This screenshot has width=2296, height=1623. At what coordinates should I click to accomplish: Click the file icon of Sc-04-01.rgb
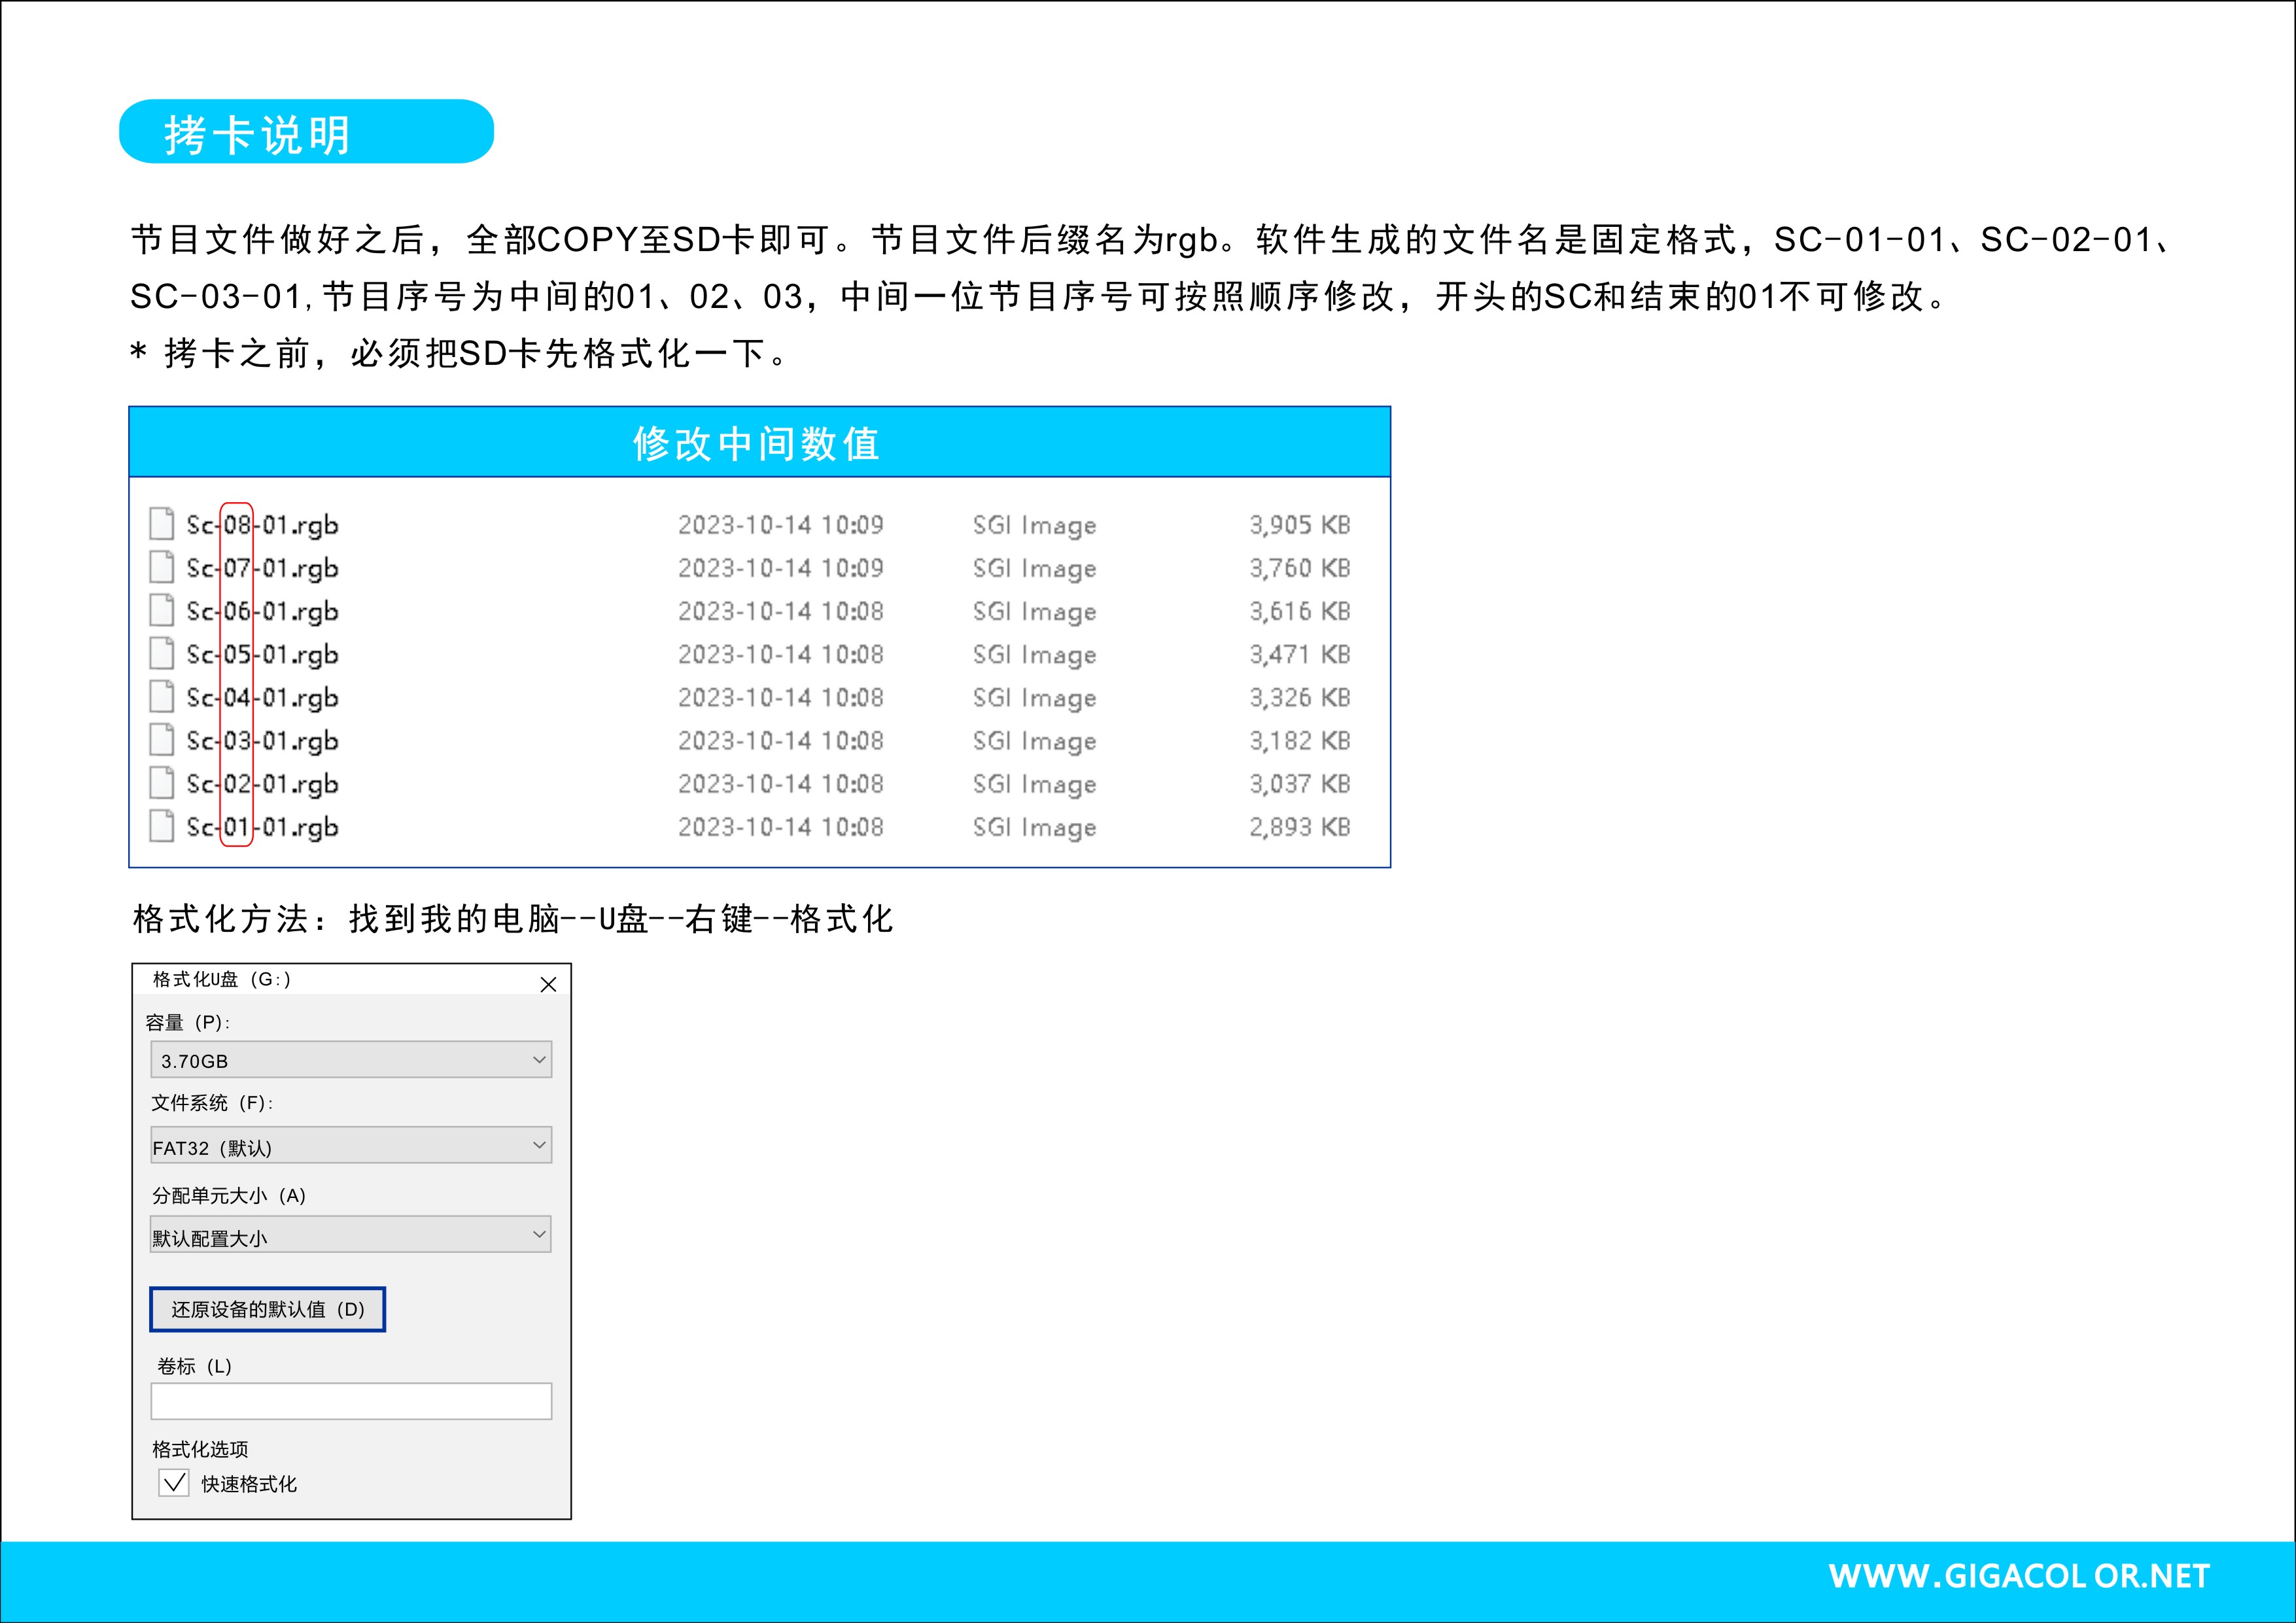(161, 696)
